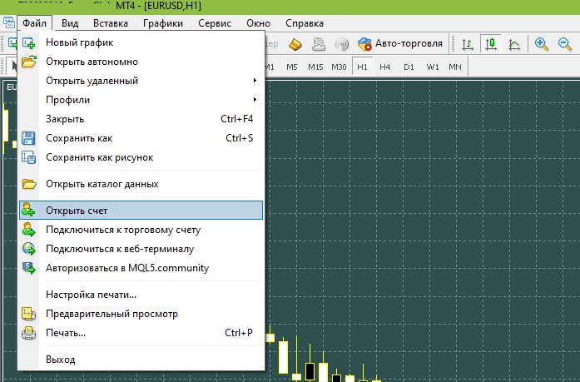The image size is (580, 382).
Task: Select the M30 timeframe
Action: pyautogui.click(x=339, y=67)
